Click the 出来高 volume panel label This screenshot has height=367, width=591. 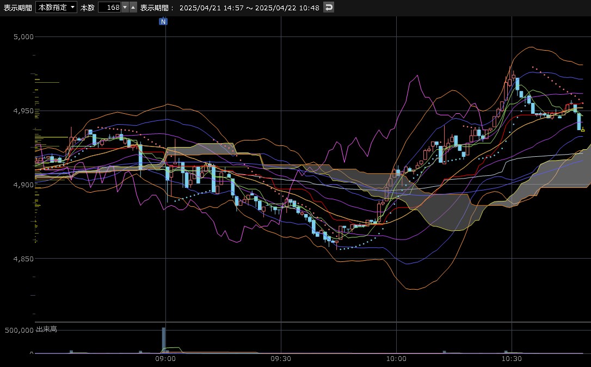46,329
